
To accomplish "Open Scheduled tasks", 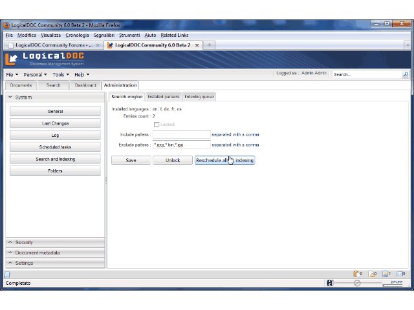I will (x=55, y=147).
